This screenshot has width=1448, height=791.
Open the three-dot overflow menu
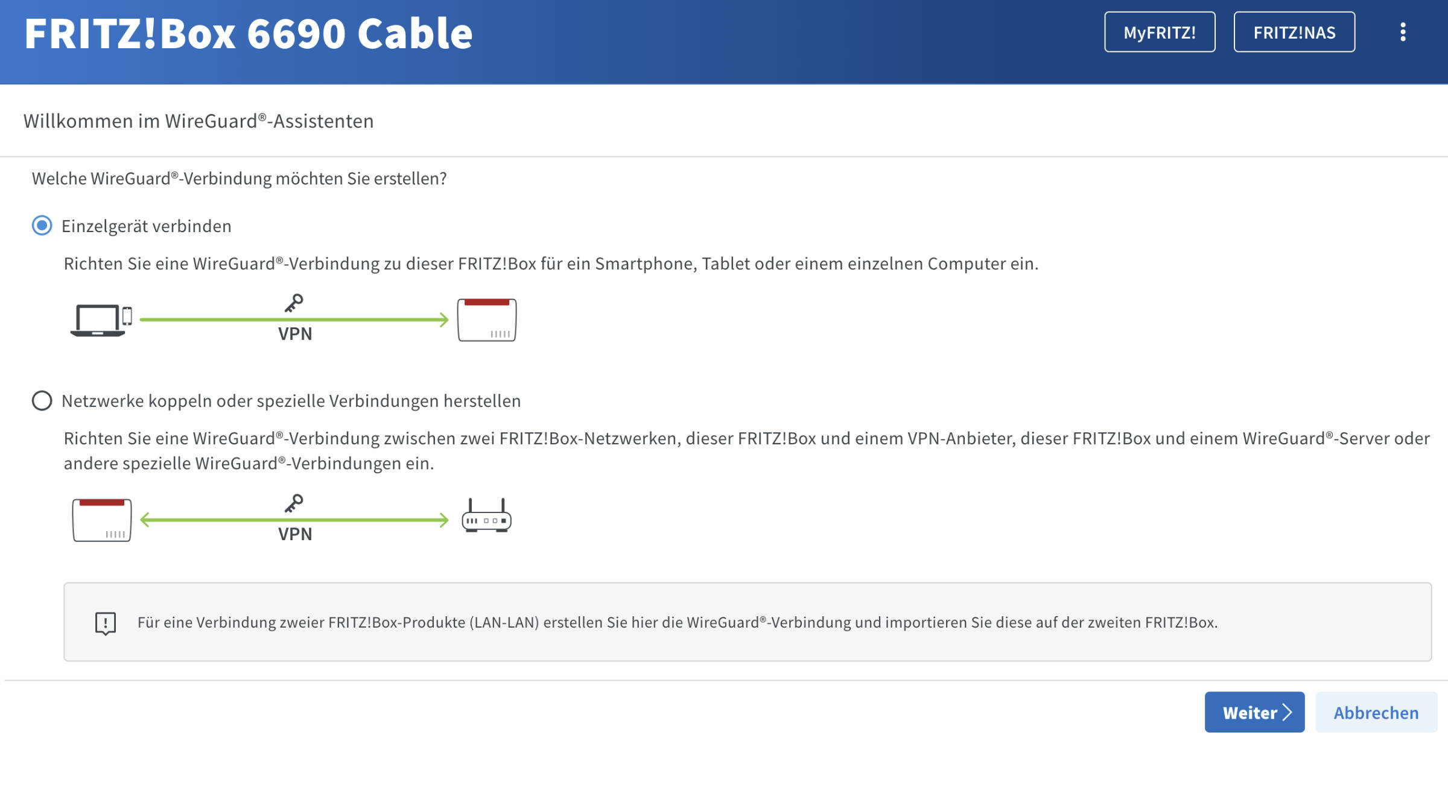pyautogui.click(x=1403, y=32)
